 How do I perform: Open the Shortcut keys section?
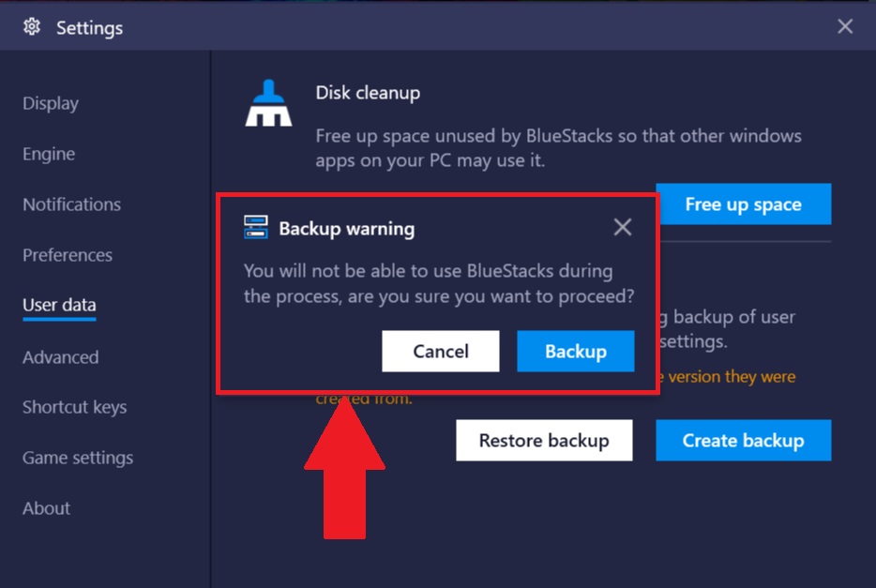[74, 407]
